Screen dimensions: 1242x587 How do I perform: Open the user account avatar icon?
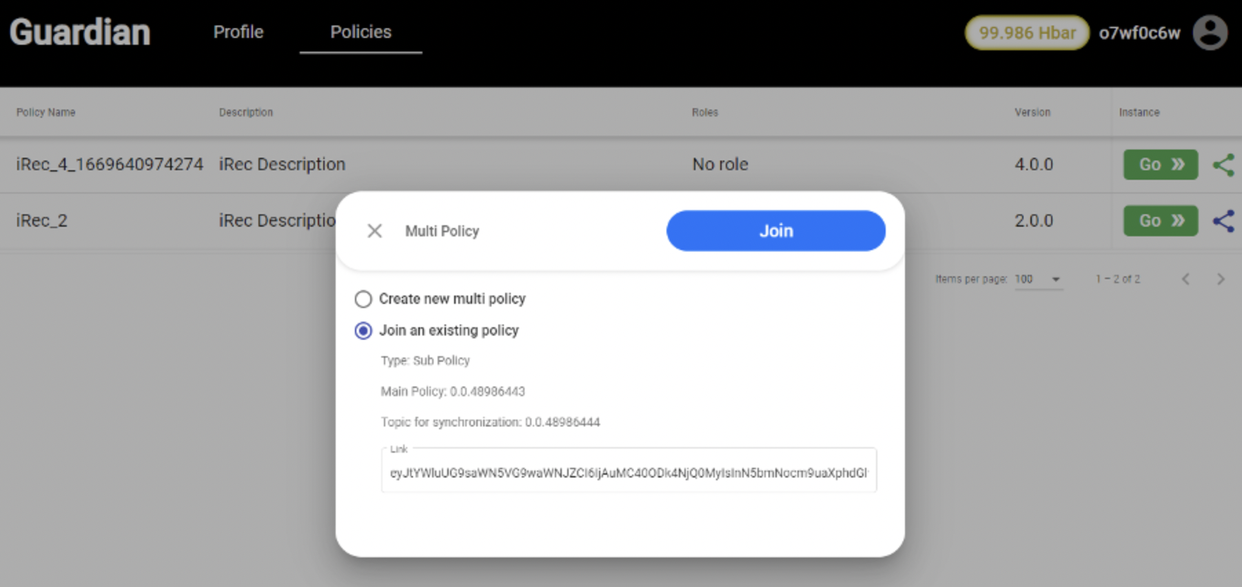1210,33
